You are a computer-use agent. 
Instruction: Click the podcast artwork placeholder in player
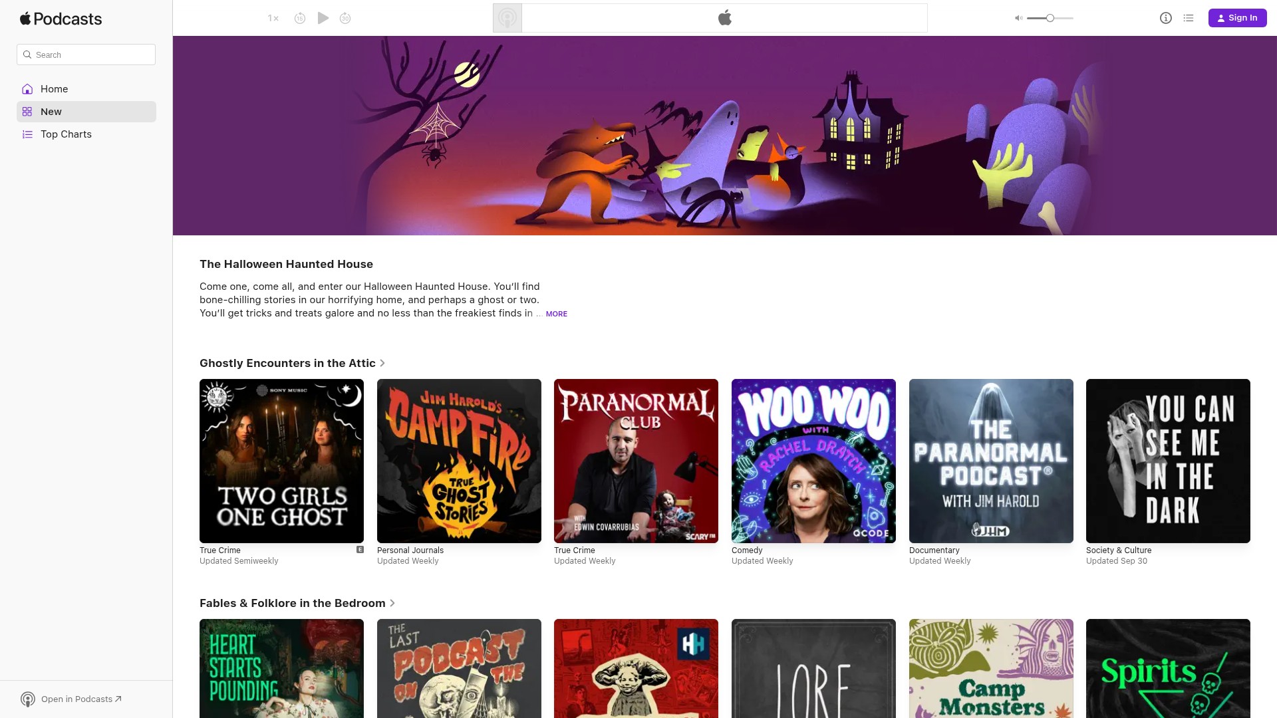pyautogui.click(x=507, y=18)
